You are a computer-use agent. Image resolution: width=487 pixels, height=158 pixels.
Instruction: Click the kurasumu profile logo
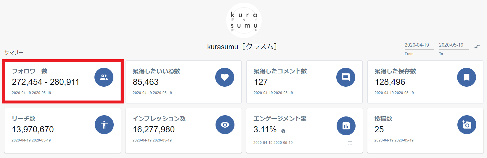click(244, 20)
